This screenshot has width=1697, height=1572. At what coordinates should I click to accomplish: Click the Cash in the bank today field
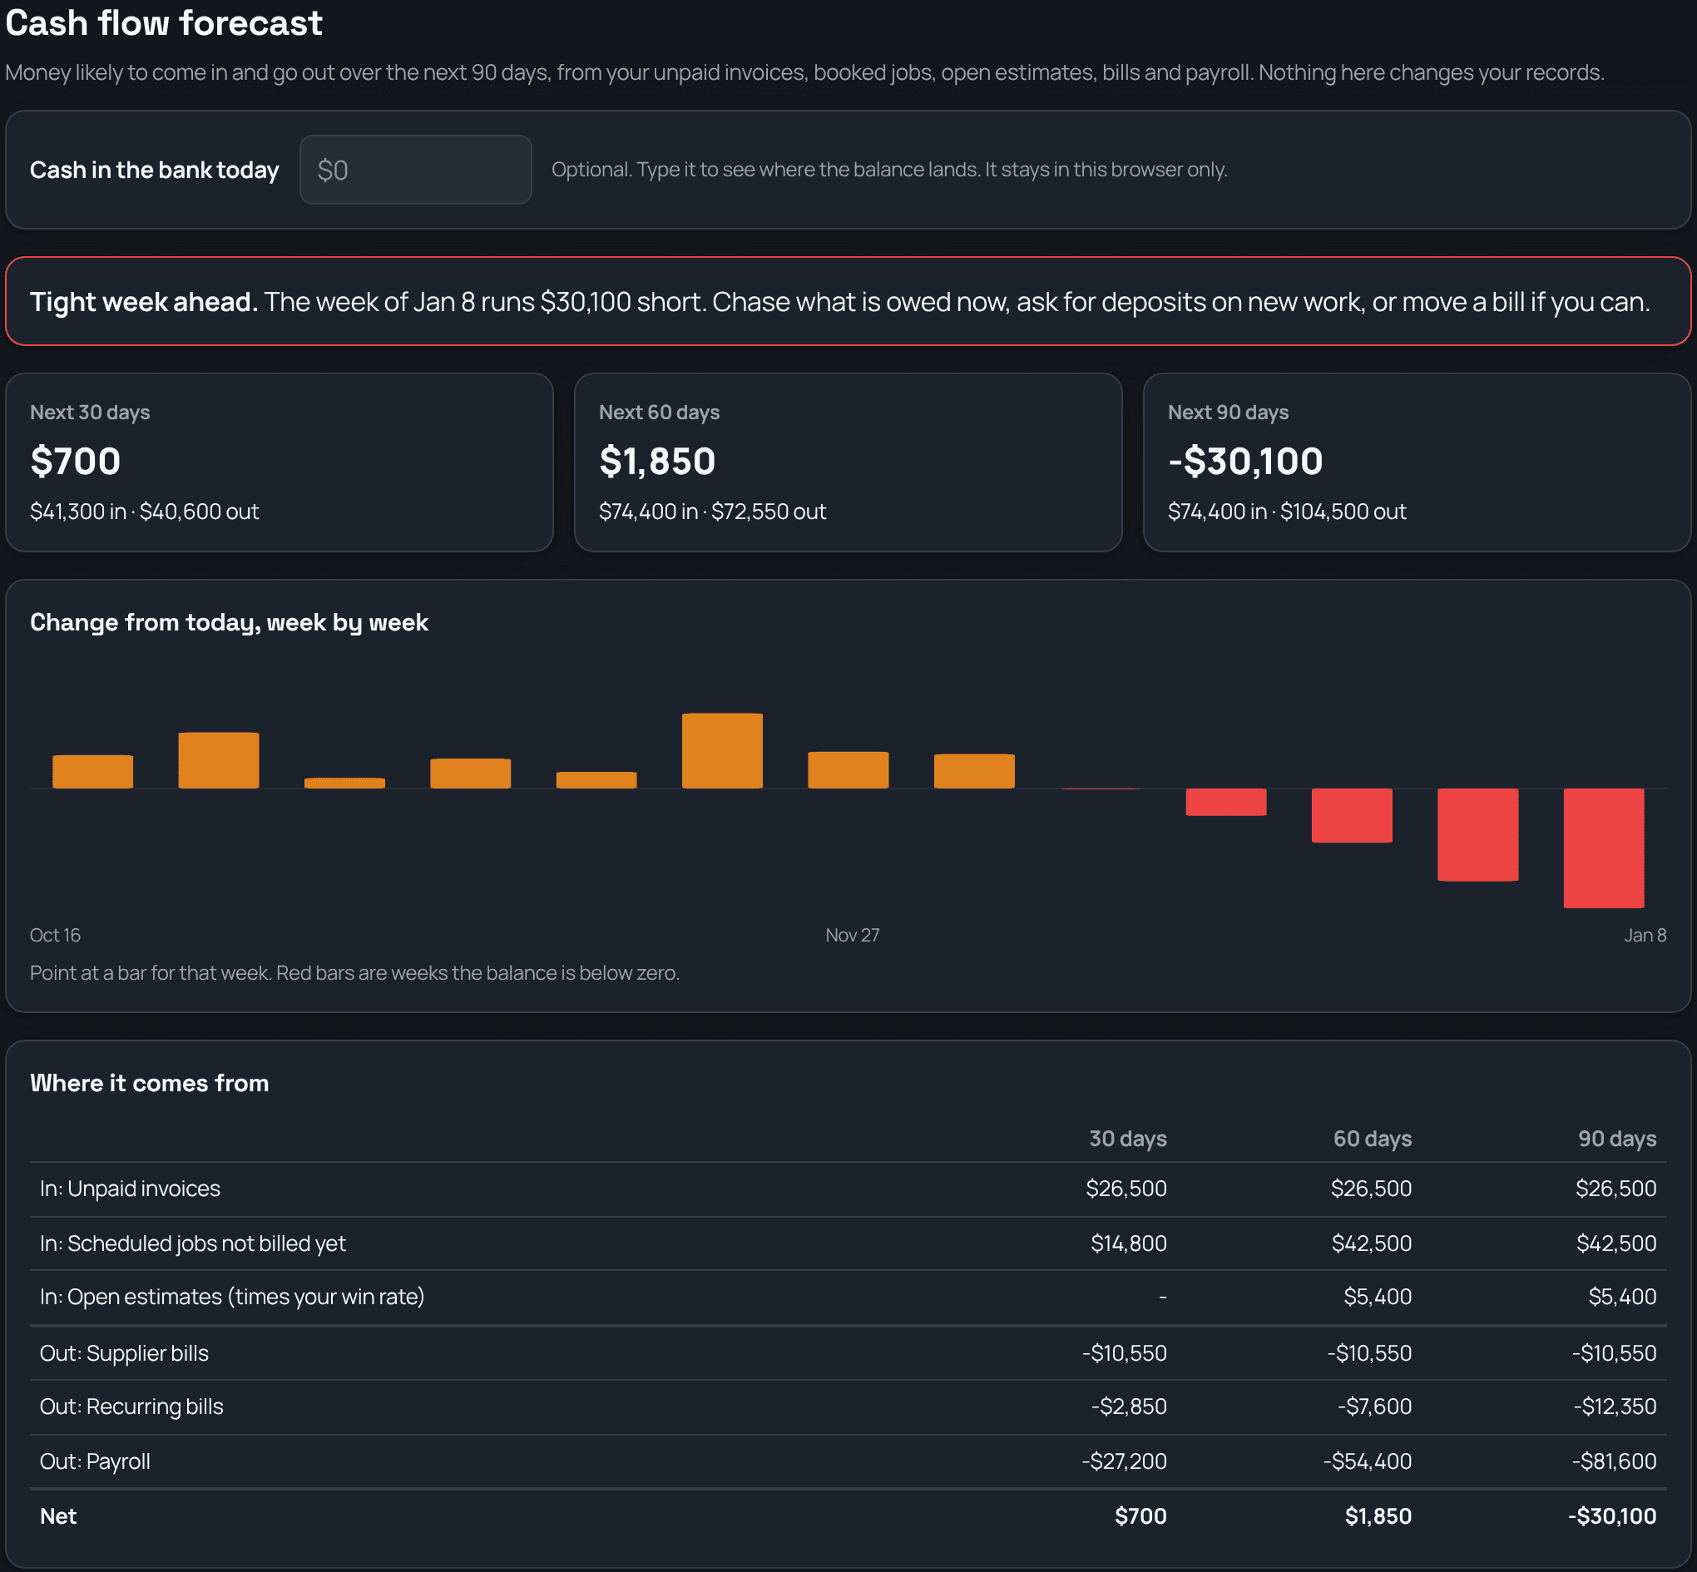point(415,170)
